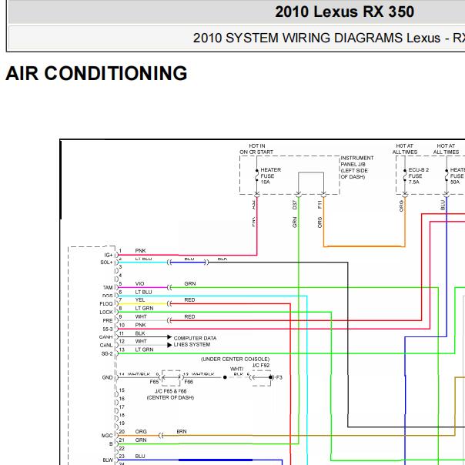
Task: Select the "F65" connector label
Action: pos(154,382)
